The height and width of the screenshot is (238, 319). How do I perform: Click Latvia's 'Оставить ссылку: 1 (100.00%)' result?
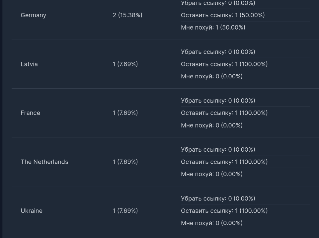coord(224,64)
